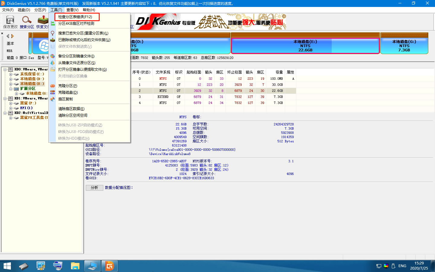Click the DiskGenius 专业版 banner ad
Screen dimensions: 435x272
[210, 22]
